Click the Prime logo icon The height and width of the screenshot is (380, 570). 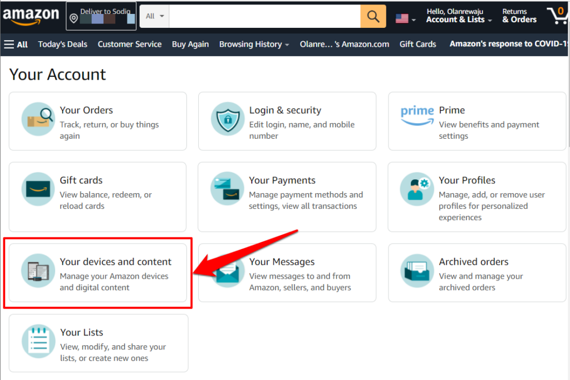[417, 115]
